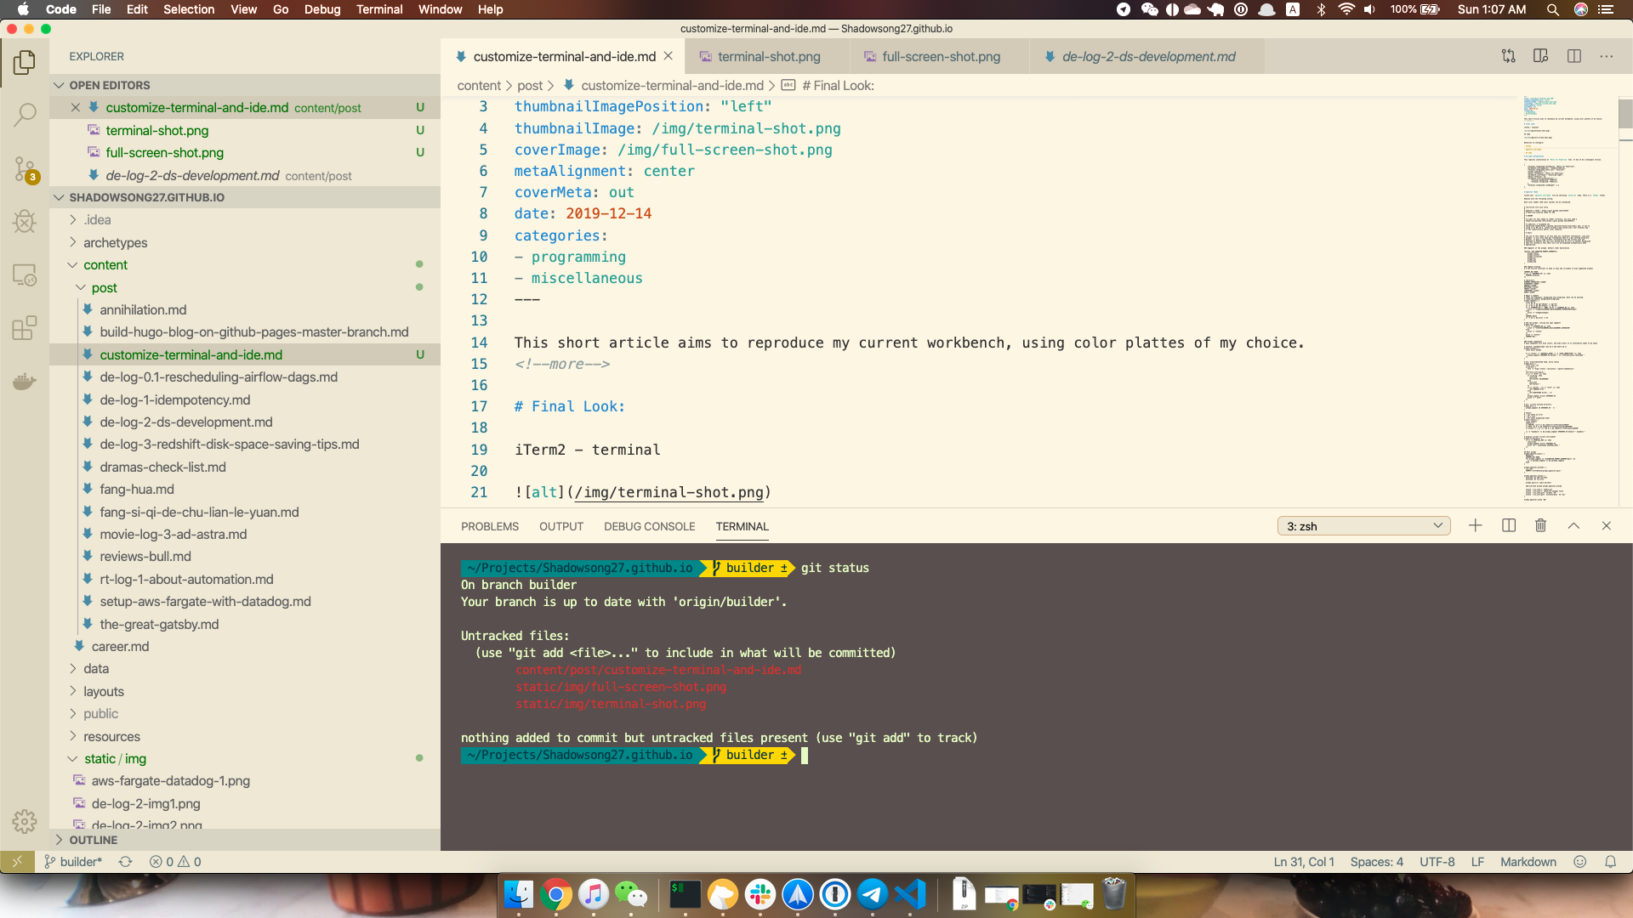Screen dimensions: 1633x918
Task: Click the editor vertical scrollbar thumb
Action: (x=1624, y=113)
